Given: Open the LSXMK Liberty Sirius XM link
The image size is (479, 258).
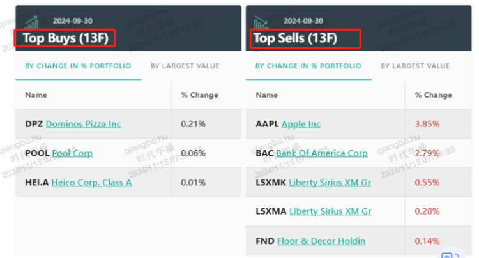Looking at the screenshot, I should tap(330, 183).
